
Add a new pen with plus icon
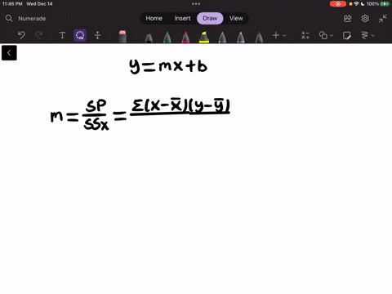coord(276,35)
